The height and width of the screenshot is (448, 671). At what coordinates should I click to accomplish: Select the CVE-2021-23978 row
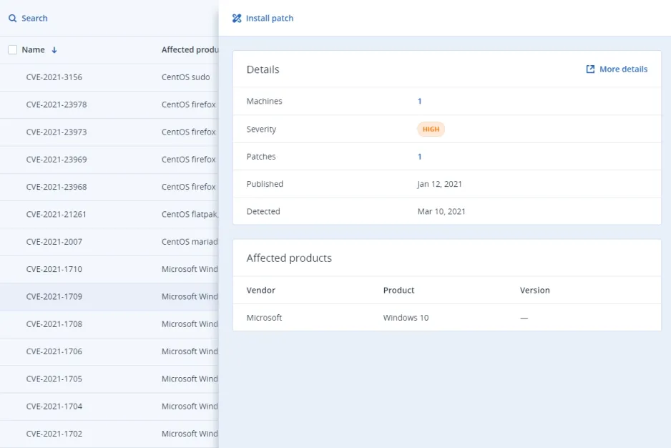pos(56,104)
